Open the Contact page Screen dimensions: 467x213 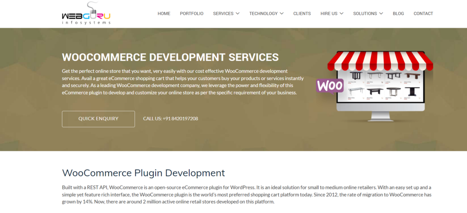pos(423,14)
